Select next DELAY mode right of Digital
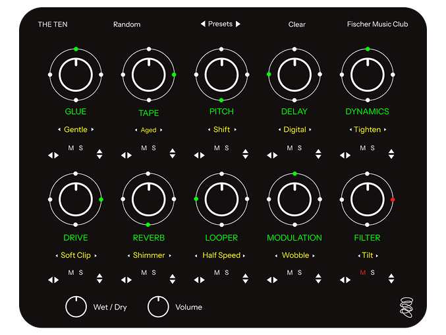The image size is (446, 335). 310,129
